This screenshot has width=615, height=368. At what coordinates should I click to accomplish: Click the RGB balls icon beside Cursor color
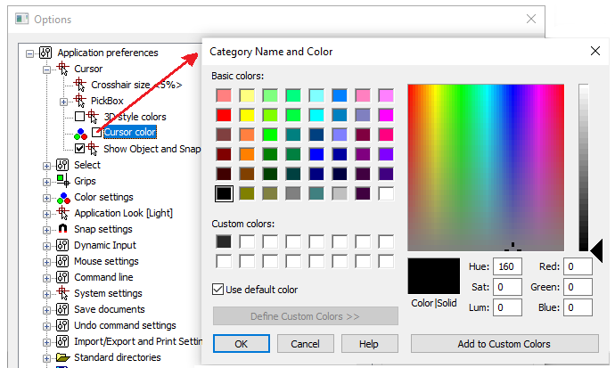80,134
